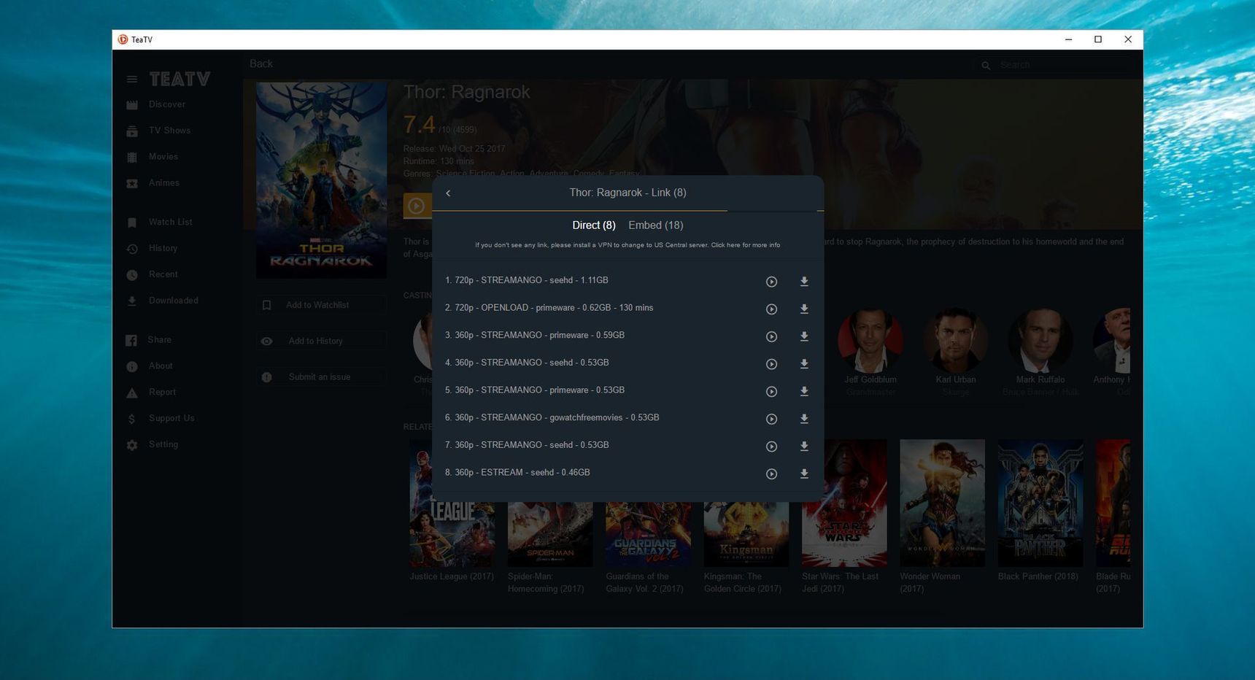Viewport: 1255px width, 680px height.
Task: Download link 5 STREAMANGO primeware 0.53GB
Action: [804, 392]
